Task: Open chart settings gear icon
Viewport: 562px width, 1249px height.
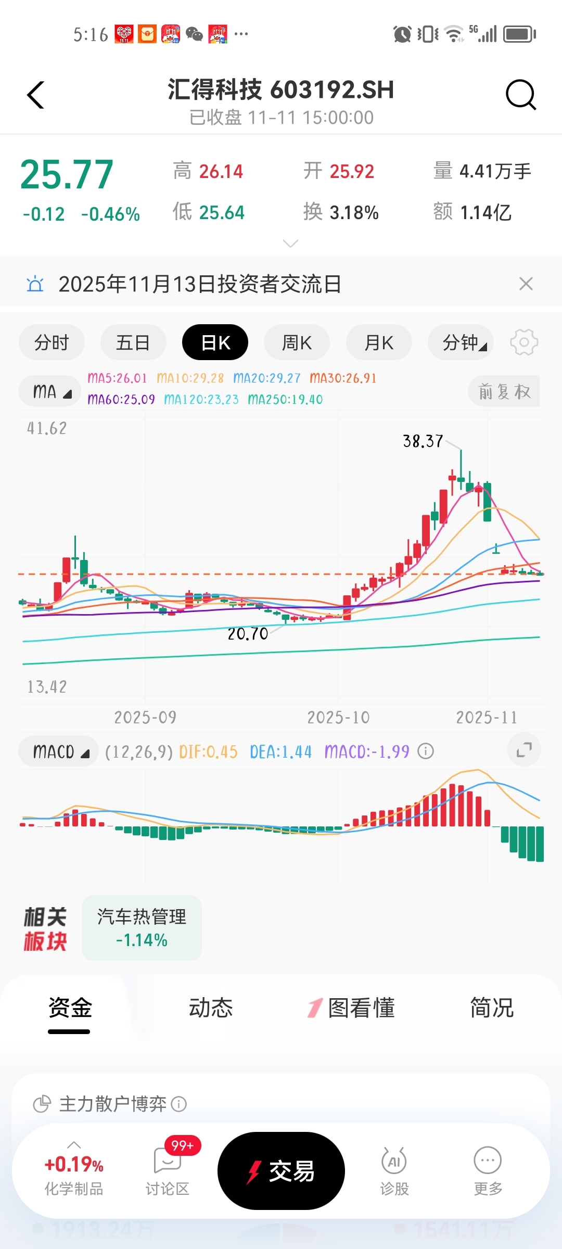Action: click(x=524, y=342)
